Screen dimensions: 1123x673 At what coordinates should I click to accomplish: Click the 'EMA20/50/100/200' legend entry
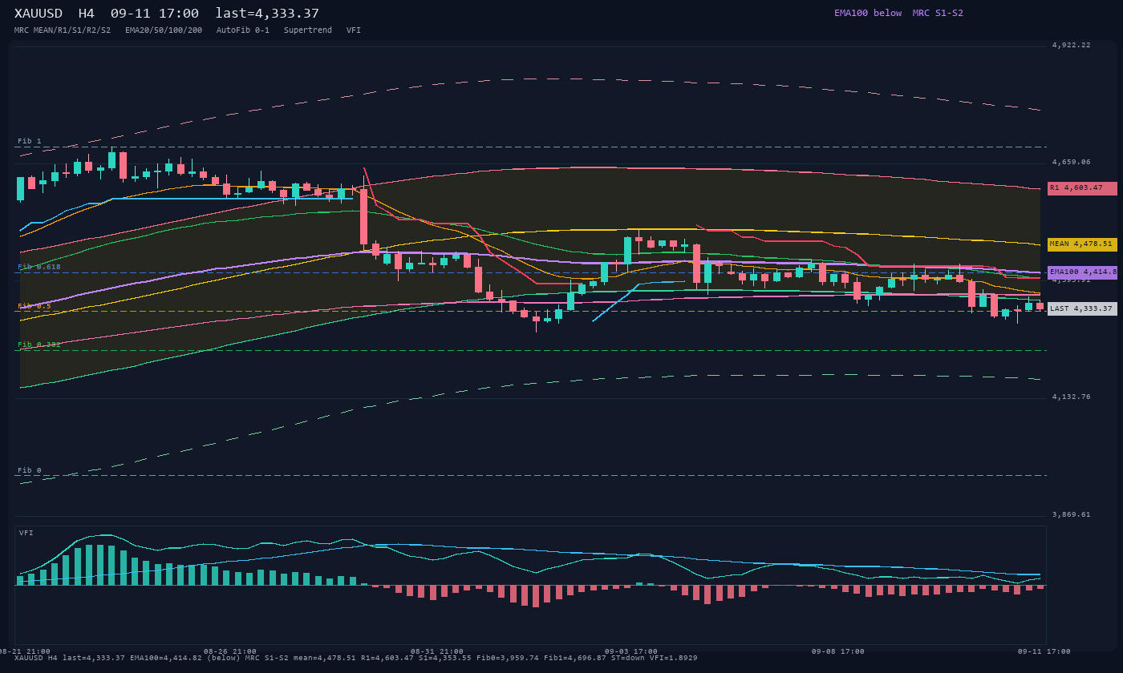[x=164, y=30]
